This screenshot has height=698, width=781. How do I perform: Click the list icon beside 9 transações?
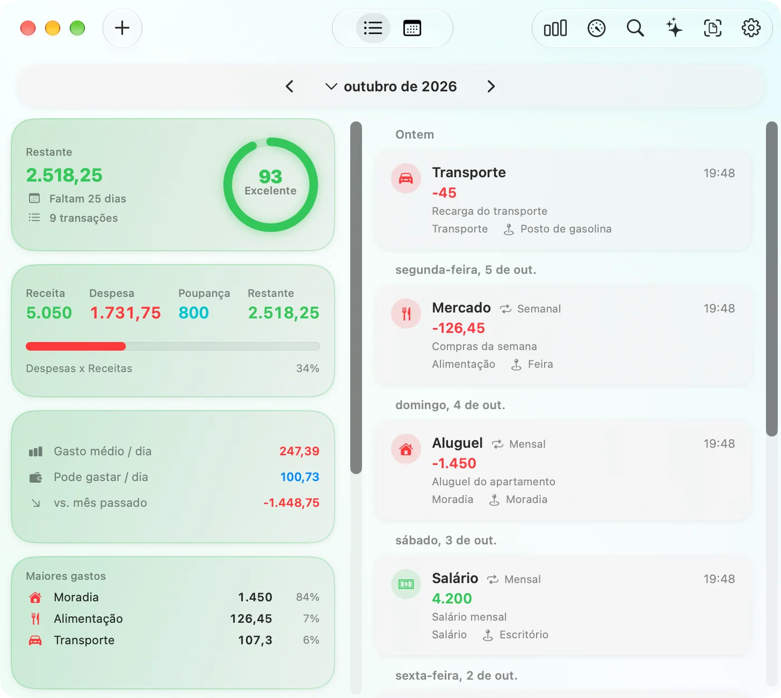tap(35, 217)
